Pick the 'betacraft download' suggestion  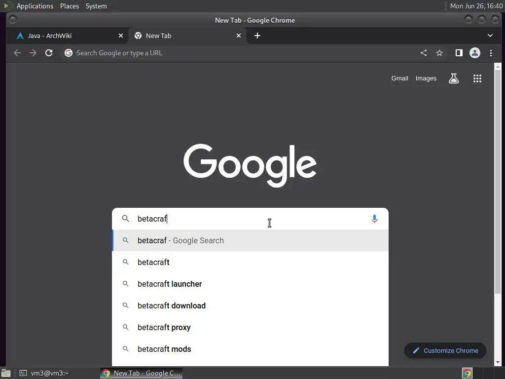point(250,305)
